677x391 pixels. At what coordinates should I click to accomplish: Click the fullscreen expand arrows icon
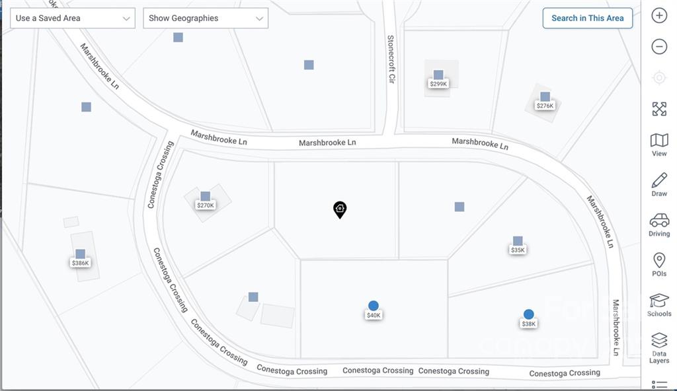click(x=658, y=109)
